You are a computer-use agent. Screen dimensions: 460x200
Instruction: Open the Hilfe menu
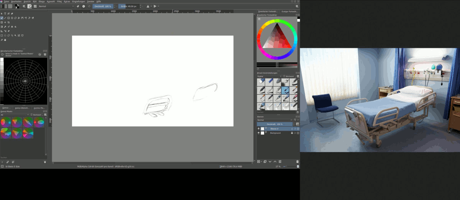pos(99,2)
